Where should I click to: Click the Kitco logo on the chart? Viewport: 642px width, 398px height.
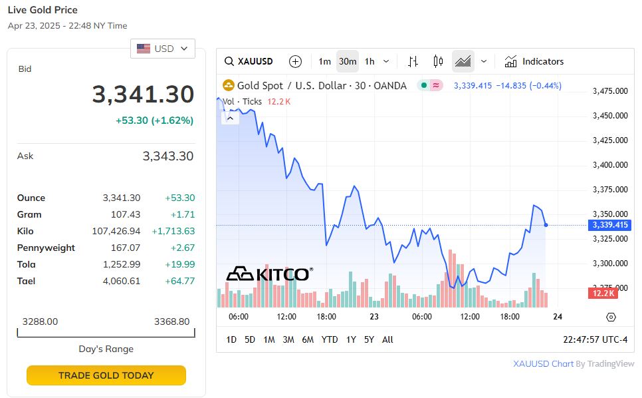[269, 274]
